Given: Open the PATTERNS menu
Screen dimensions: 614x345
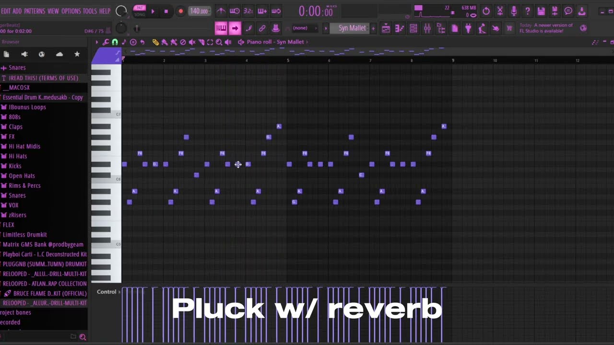Looking at the screenshot, I should [34, 11].
